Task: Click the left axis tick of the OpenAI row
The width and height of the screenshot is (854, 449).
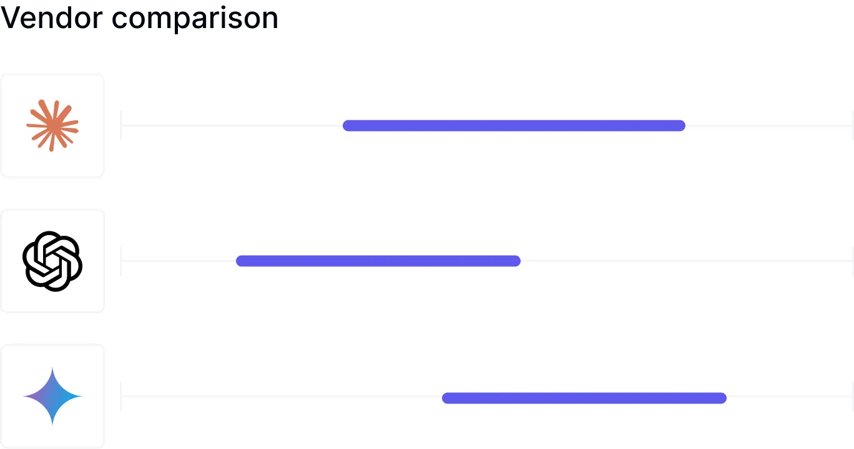Action: (121, 261)
